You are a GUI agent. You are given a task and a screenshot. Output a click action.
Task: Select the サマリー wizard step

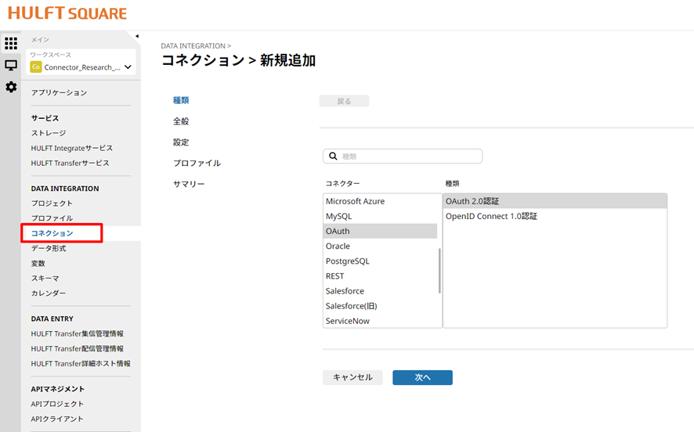[x=189, y=183]
